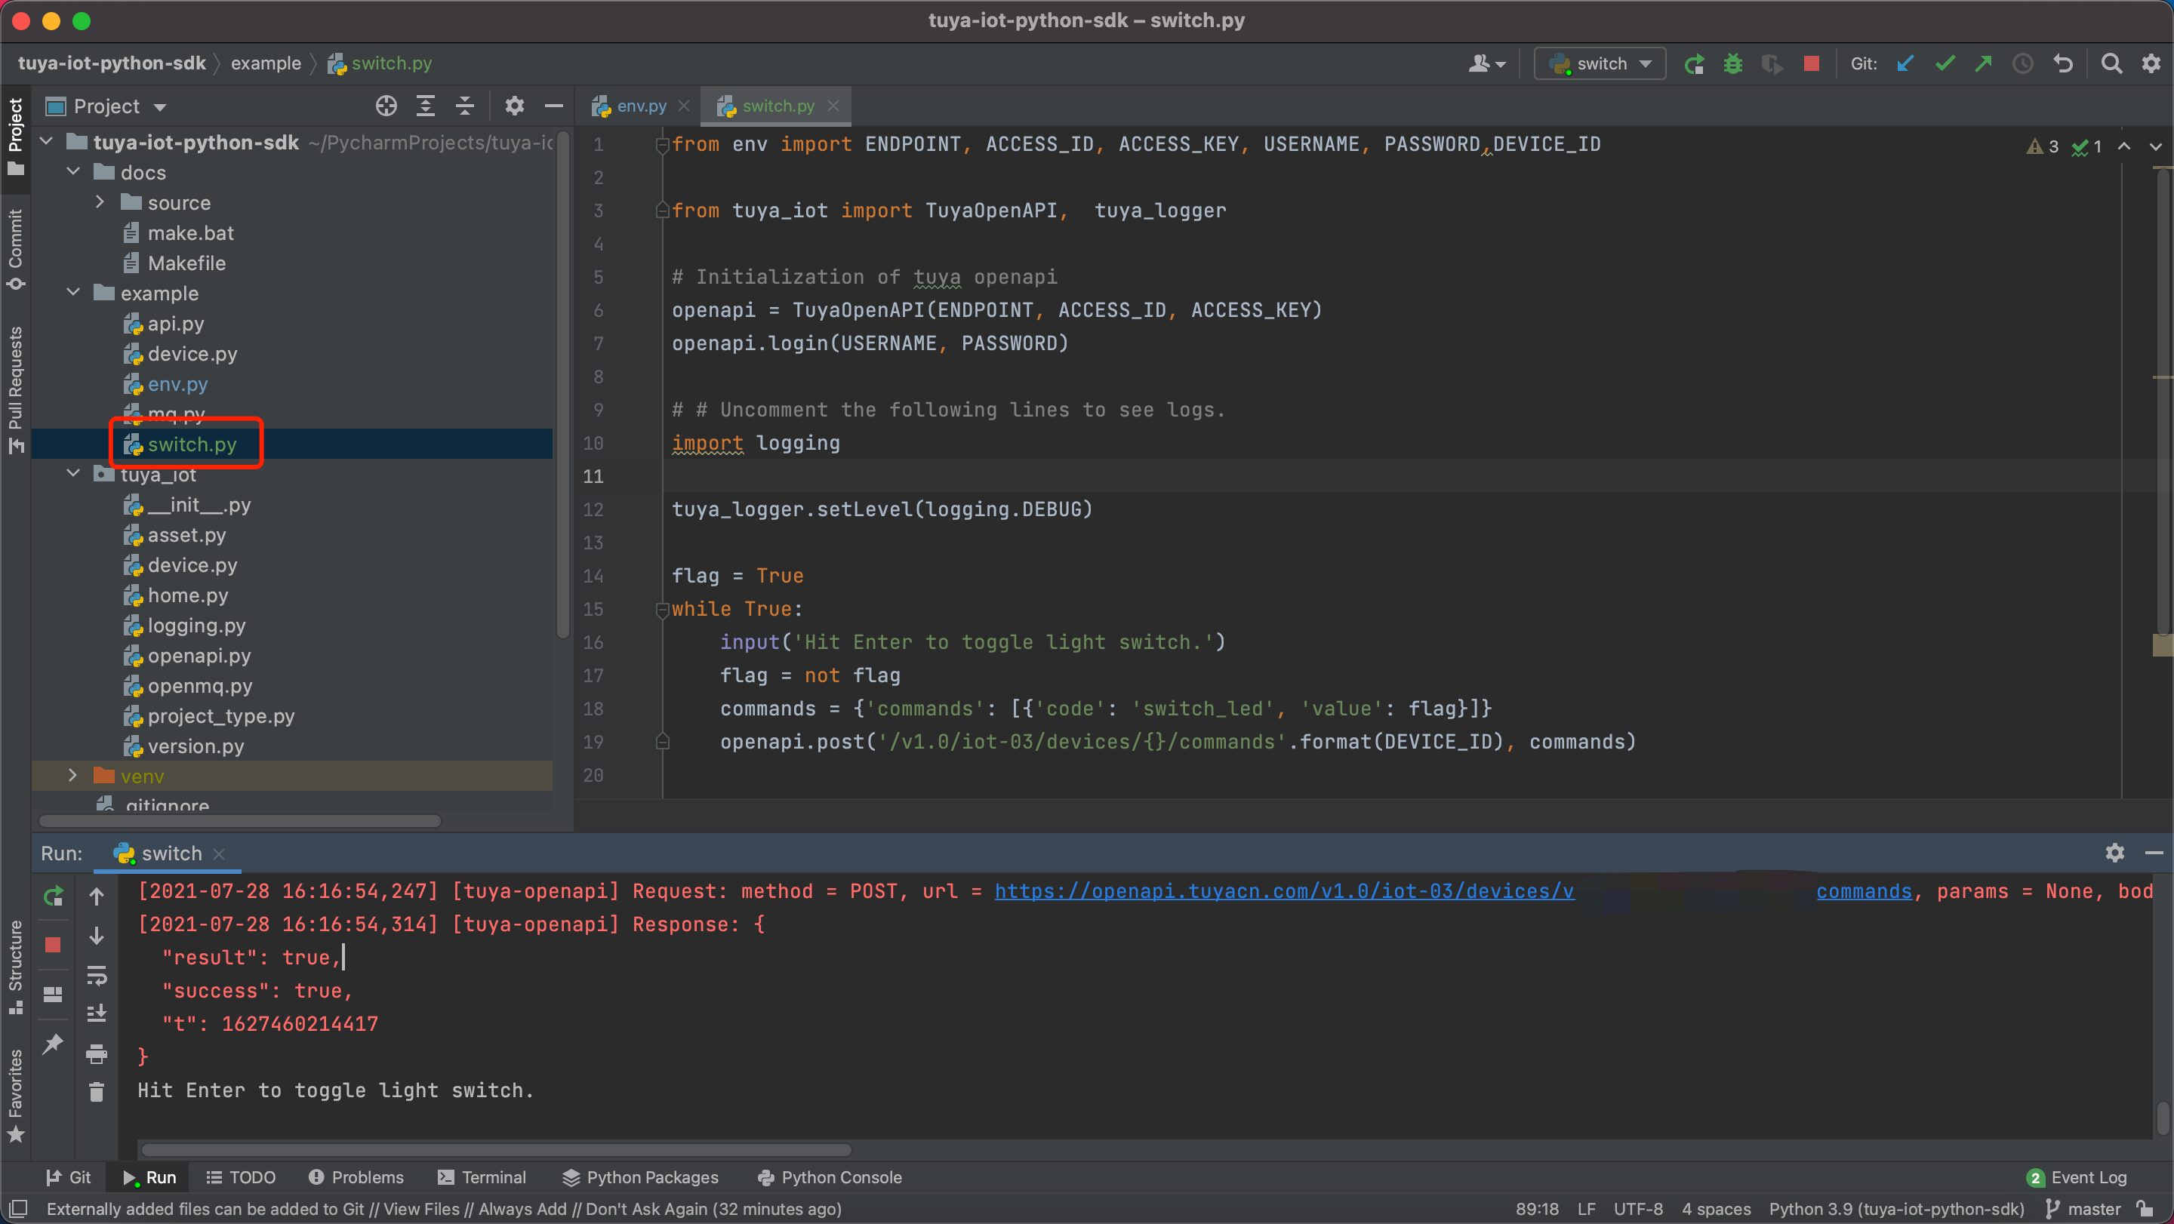Click Python 3.9 interpreter in status bar
Viewport: 2174px width, 1224px height.
click(x=1895, y=1209)
